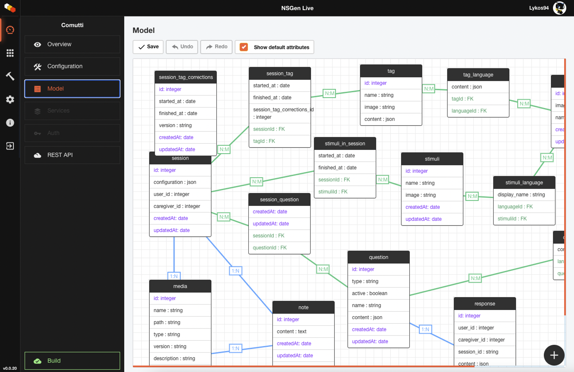Click the stimuli_language table header
Image resolution: width=574 pixels, height=372 pixels.
pyautogui.click(x=524, y=183)
